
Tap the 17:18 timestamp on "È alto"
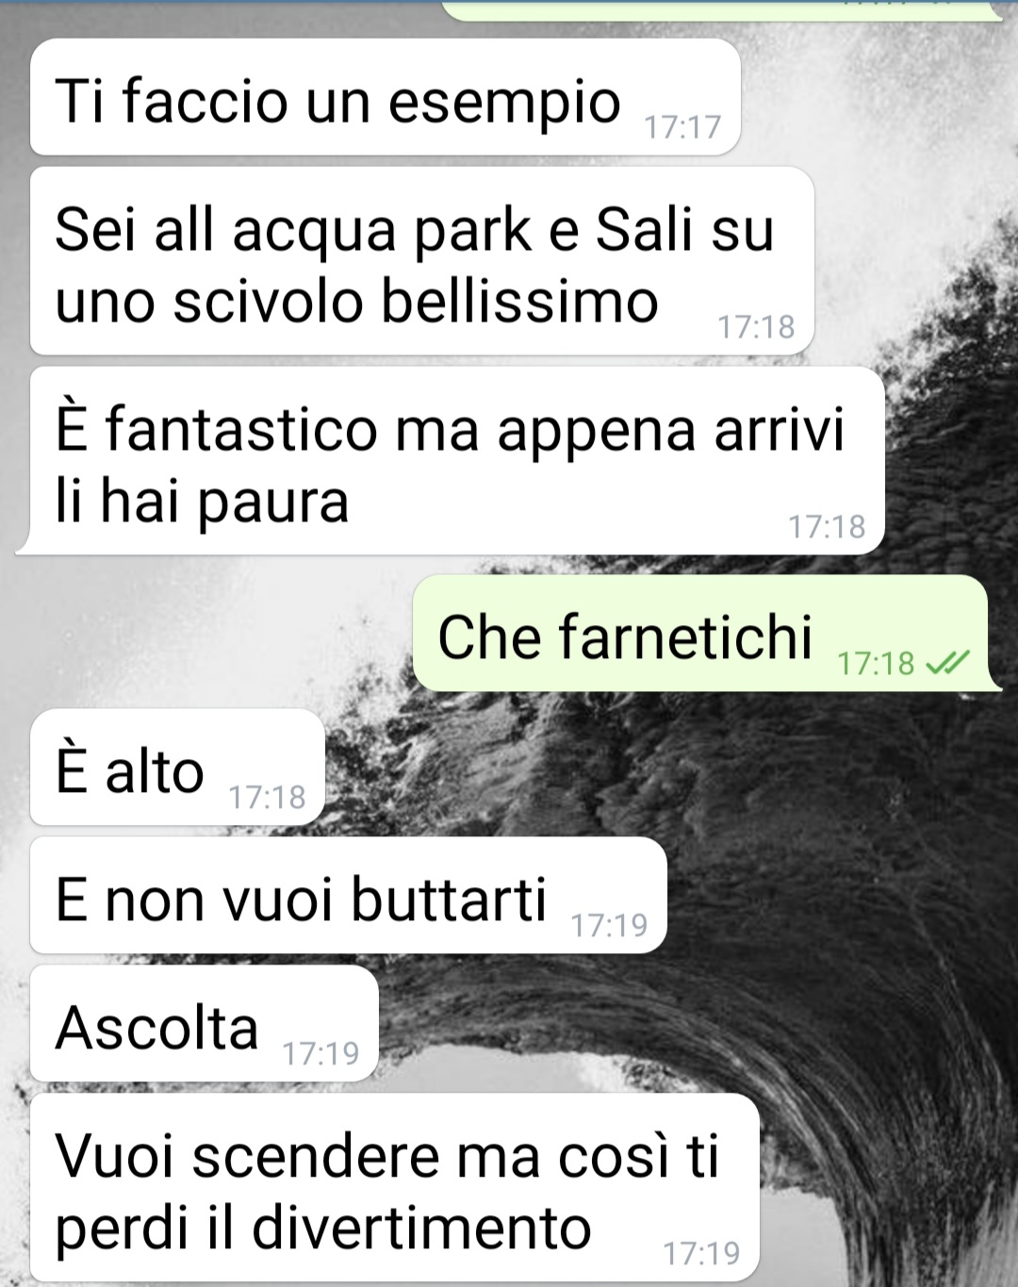(x=268, y=798)
